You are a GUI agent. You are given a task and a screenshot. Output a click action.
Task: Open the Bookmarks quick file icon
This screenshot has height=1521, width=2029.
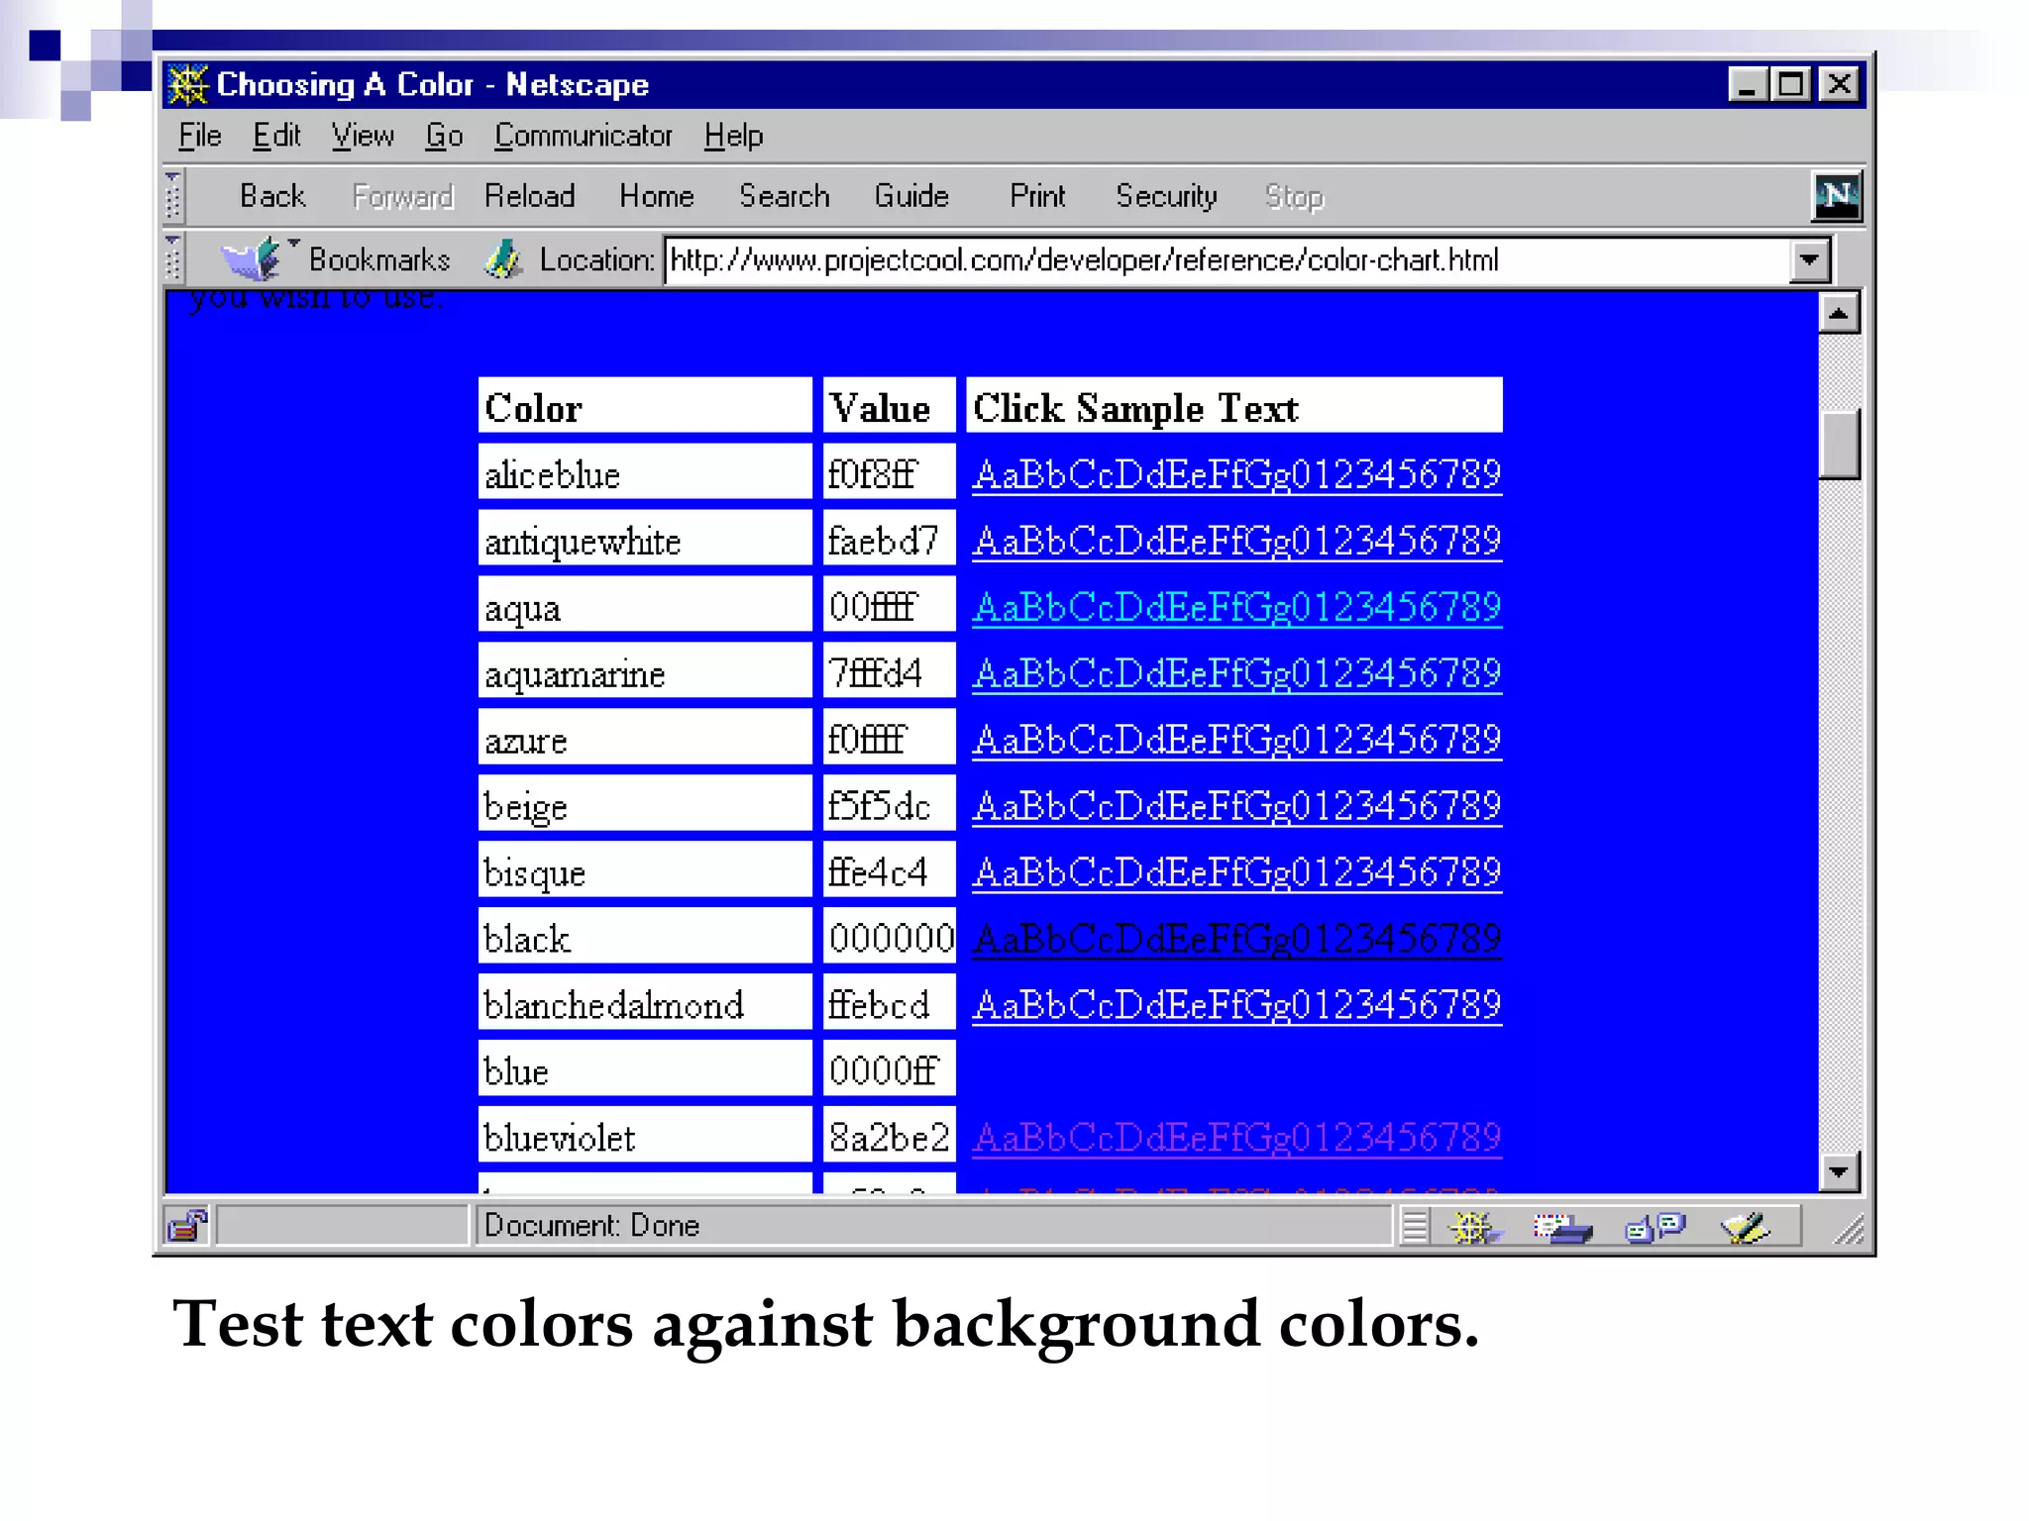point(252,259)
